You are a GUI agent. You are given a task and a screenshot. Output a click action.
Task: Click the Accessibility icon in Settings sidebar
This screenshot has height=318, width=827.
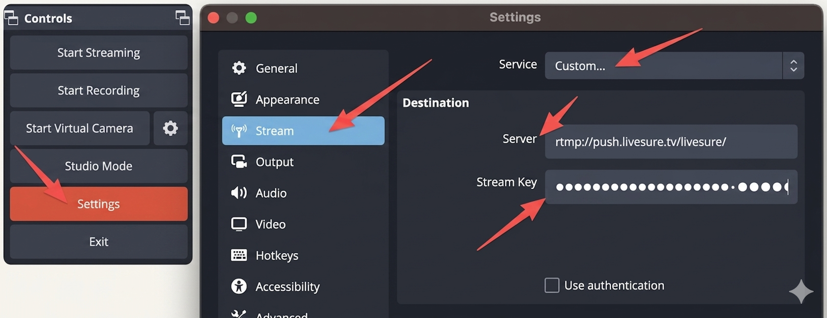[239, 286]
